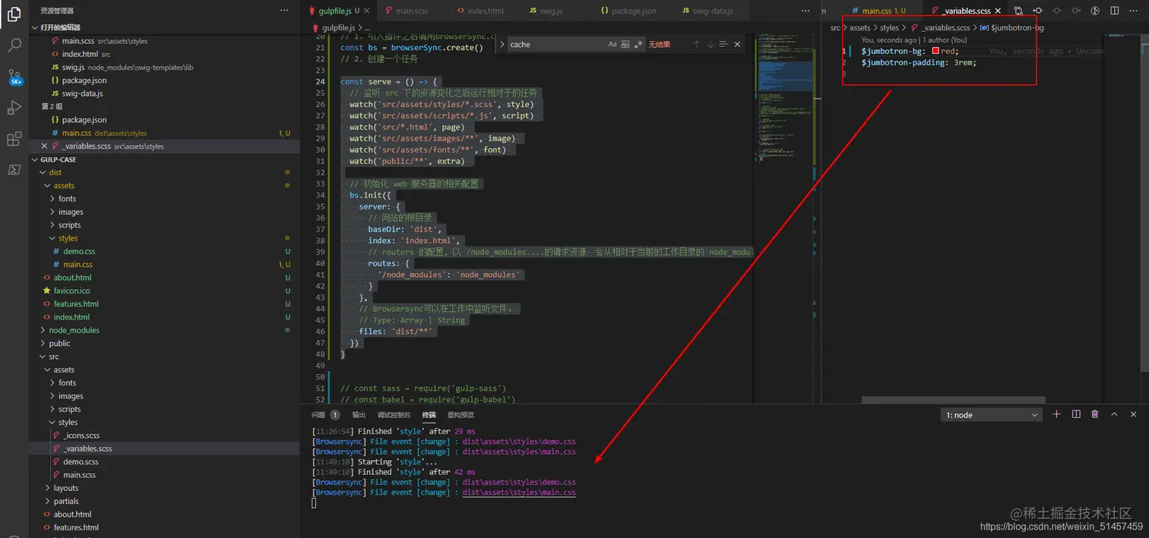Switch to index.html editor tab
Image resolution: width=1149 pixels, height=538 pixels.
click(485, 11)
